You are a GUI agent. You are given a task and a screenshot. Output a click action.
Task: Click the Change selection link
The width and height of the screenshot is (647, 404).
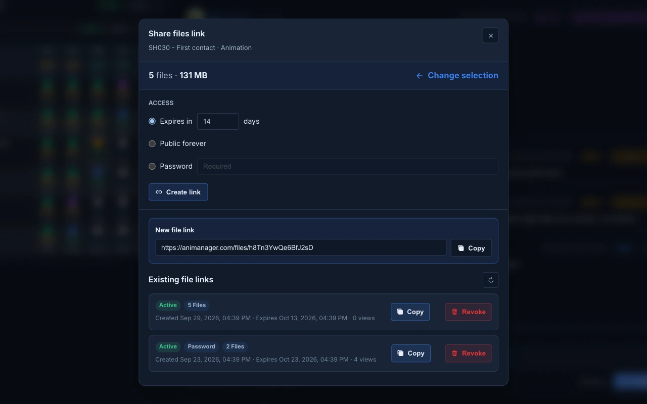point(457,75)
